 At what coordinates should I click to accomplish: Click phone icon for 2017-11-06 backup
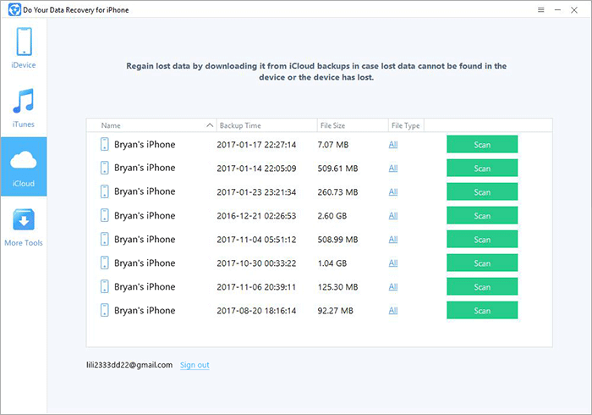pyautogui.click(x=105, y=286)
